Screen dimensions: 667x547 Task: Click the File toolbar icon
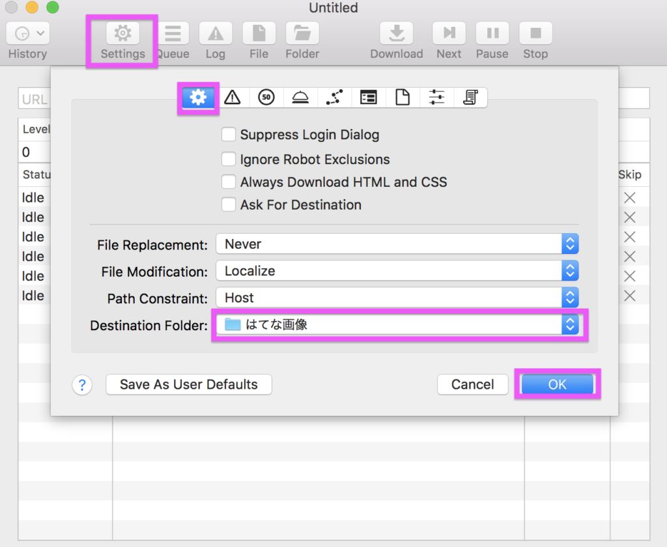click(259, 33)
